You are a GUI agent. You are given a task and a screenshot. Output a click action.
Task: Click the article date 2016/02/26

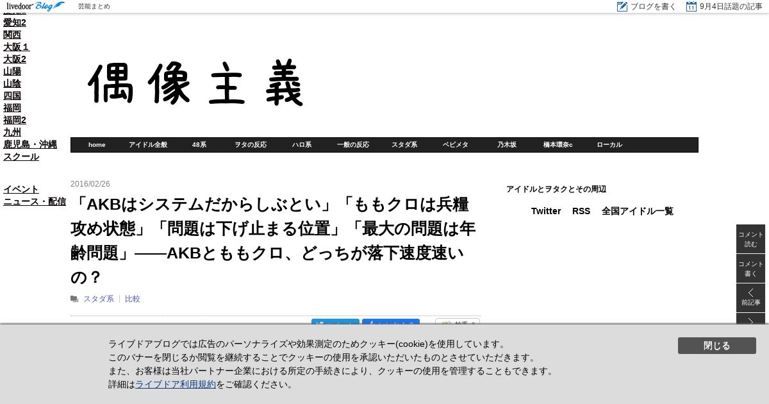[x=90, y=183]
